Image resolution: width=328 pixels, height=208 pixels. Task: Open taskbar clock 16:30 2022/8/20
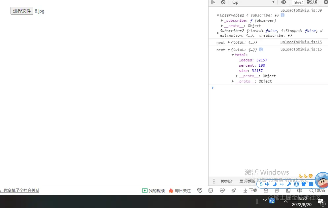[x=302, y=201]
